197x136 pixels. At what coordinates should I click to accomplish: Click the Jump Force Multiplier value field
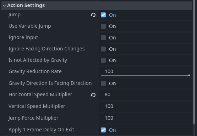pos(146,118)
